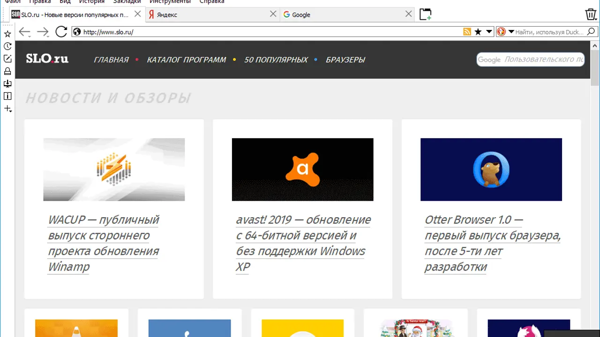Toggle bookmark star for slo.ru in address bar

478,32
